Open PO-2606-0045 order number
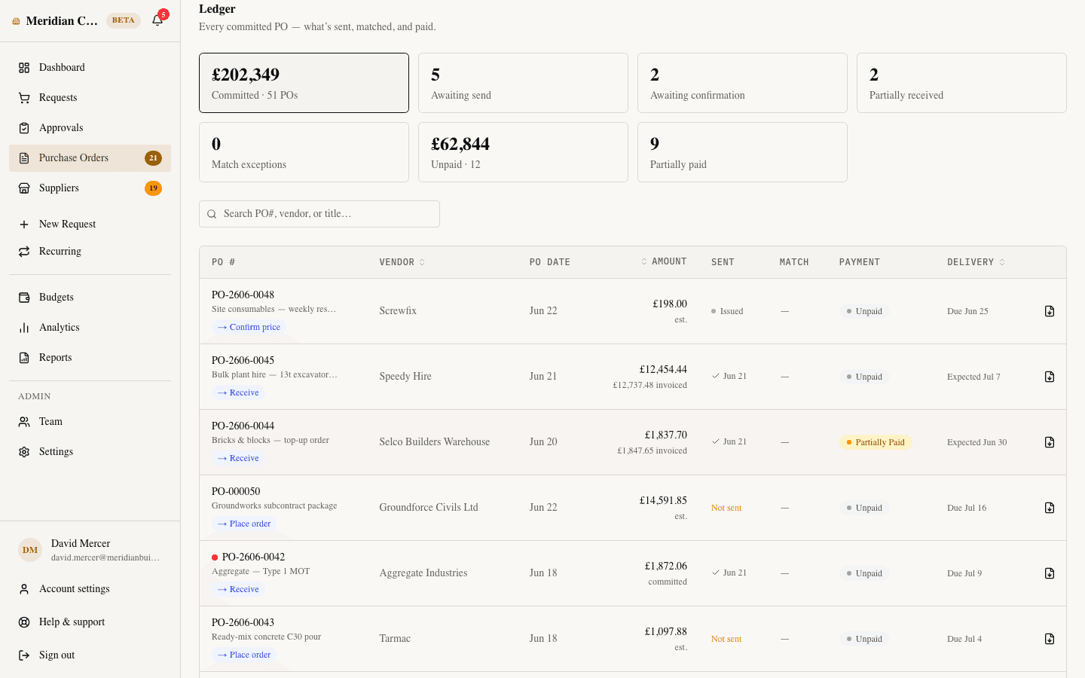1085x678 pixels. 243,360
